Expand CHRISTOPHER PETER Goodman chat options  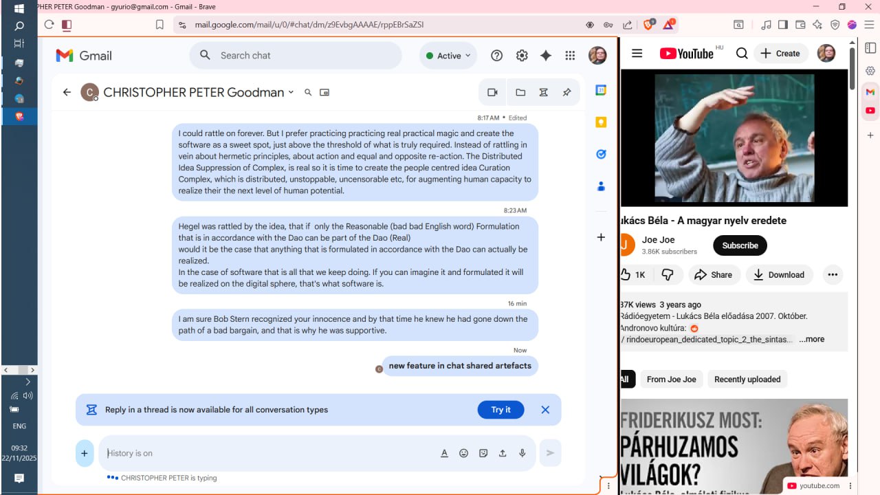pyautogui.click(x=291, y=92)
